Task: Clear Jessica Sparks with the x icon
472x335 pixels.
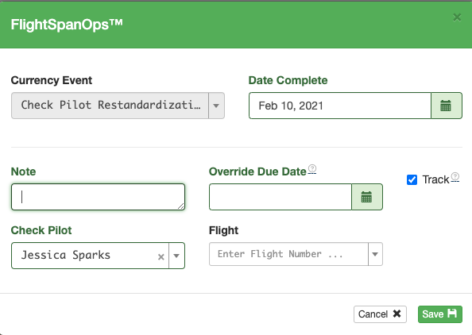Action: click(x=161, y=256)
